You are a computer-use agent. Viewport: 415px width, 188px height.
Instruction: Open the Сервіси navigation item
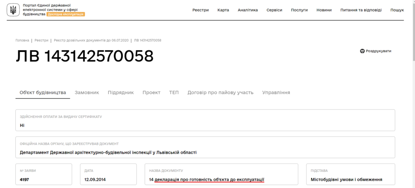(274, 10)
